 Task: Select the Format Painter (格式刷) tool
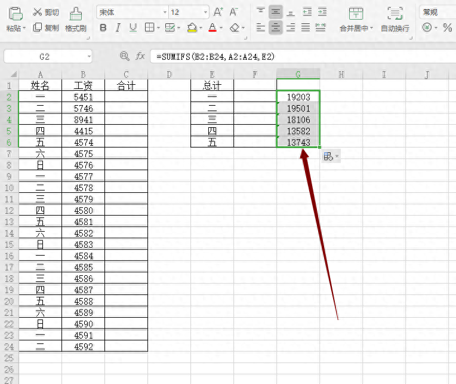click(76, 14)
